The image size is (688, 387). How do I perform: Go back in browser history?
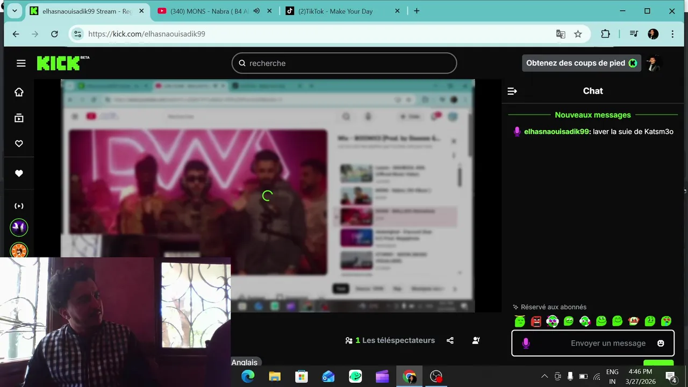click(x=16, y=34)
